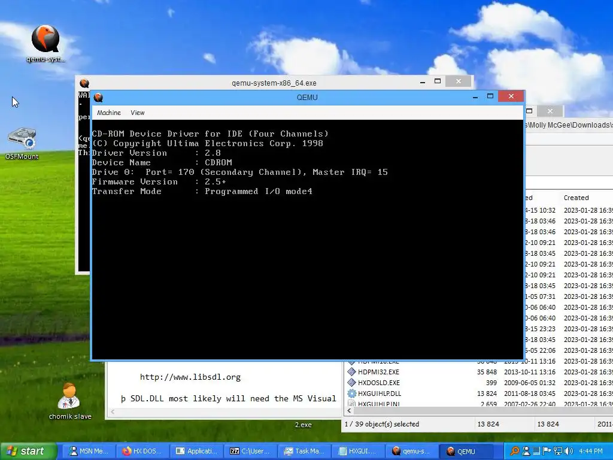
Task: Click the flag tray icon
Action: [547, 451]
